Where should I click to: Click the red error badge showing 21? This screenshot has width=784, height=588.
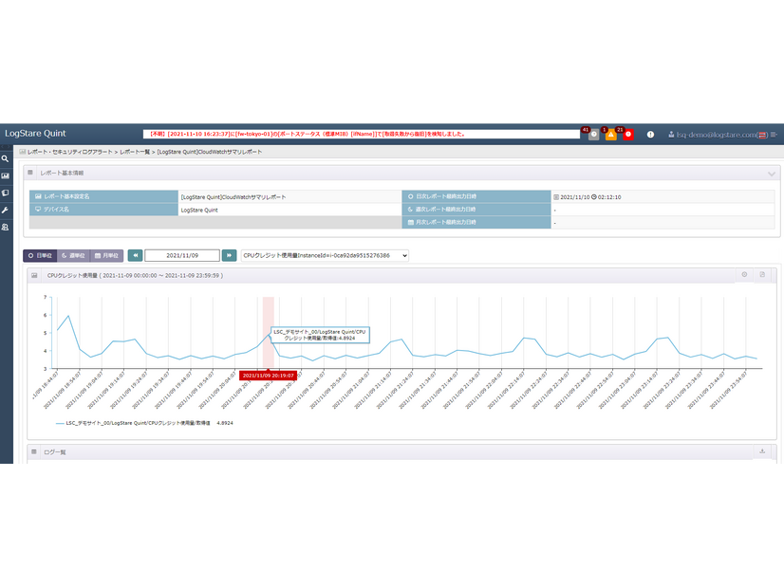(627, 135)
